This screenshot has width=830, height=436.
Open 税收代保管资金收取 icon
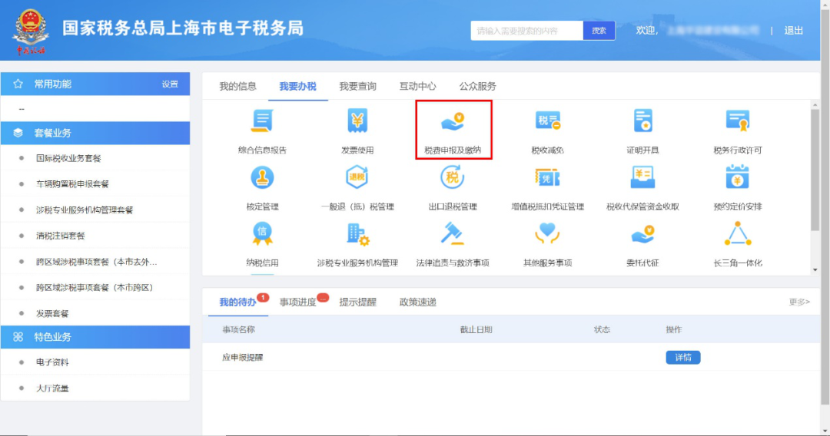click(x=642, y=177)
